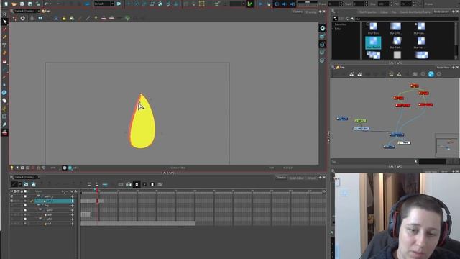Select the Blur-Radial node thumbnail

[373, 42]
